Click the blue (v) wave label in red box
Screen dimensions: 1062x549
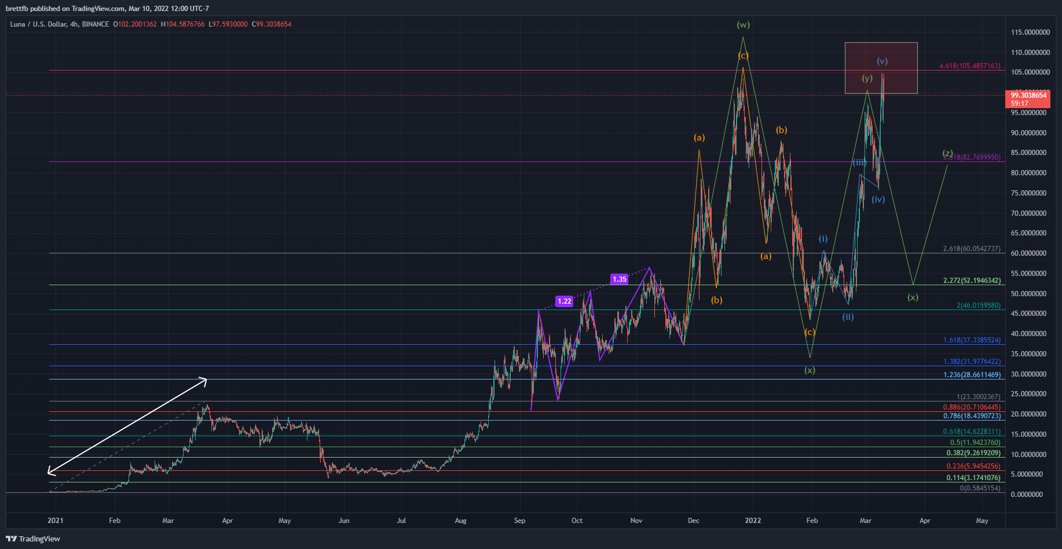click(882, 61)
